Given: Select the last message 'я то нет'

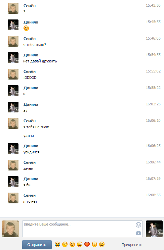Looking at the screenshot, I should point(30,202).
